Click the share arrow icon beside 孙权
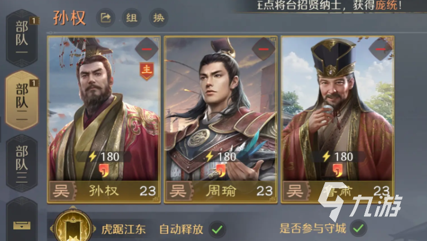Image resolution: width=427 pixels, height=241 pixels. pos(106,18)
